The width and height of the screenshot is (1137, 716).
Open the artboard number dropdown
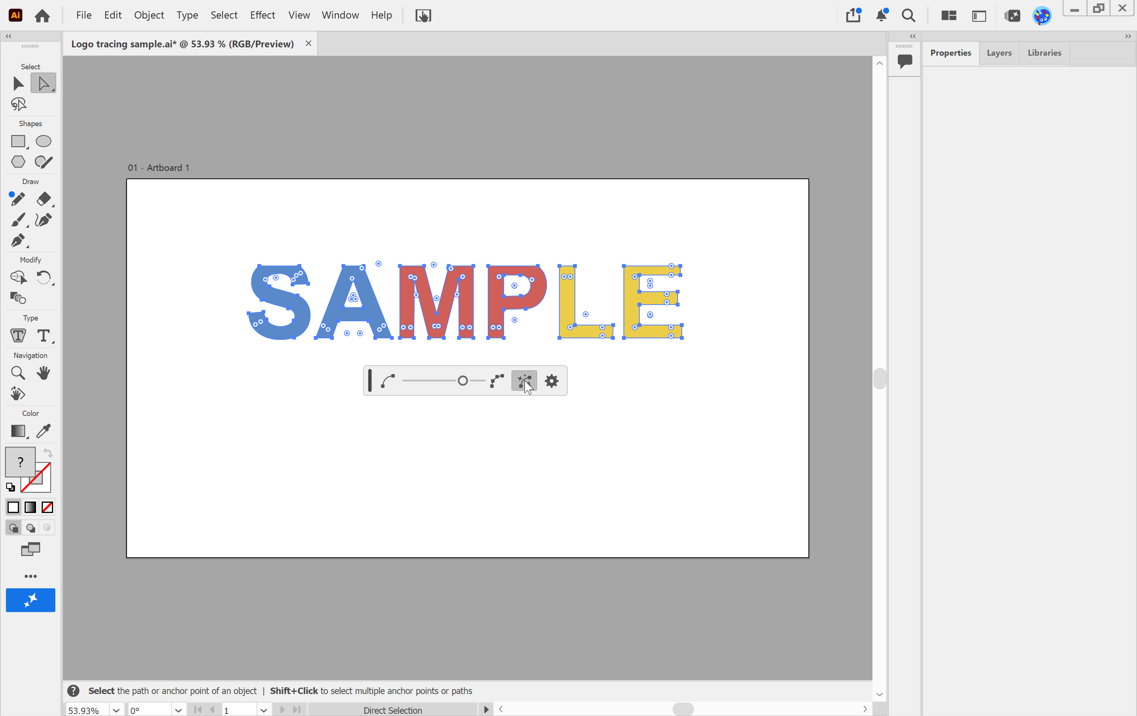click(x=263, y=710)
